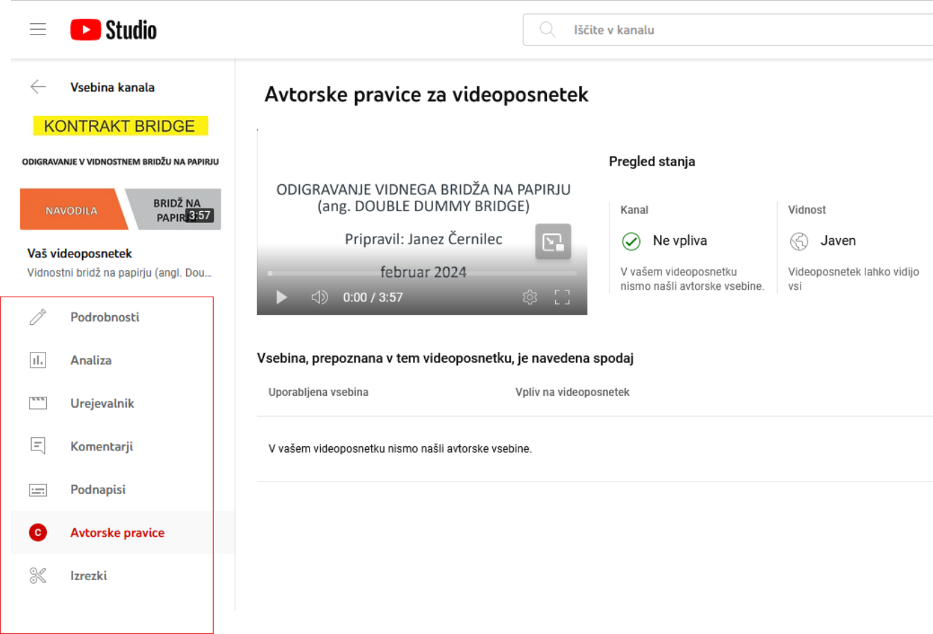Image resolution: width=933 pixels, height=634 pixels.
Task: Open Podrobnosti in sidebar
Action: pos(105,317)
